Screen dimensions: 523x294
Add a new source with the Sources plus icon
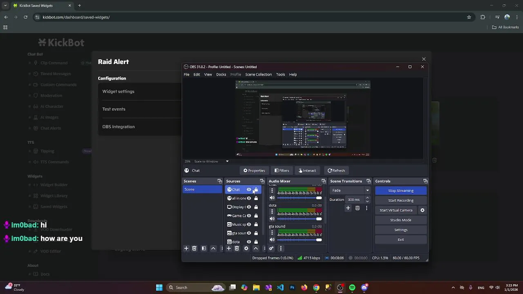229,248
